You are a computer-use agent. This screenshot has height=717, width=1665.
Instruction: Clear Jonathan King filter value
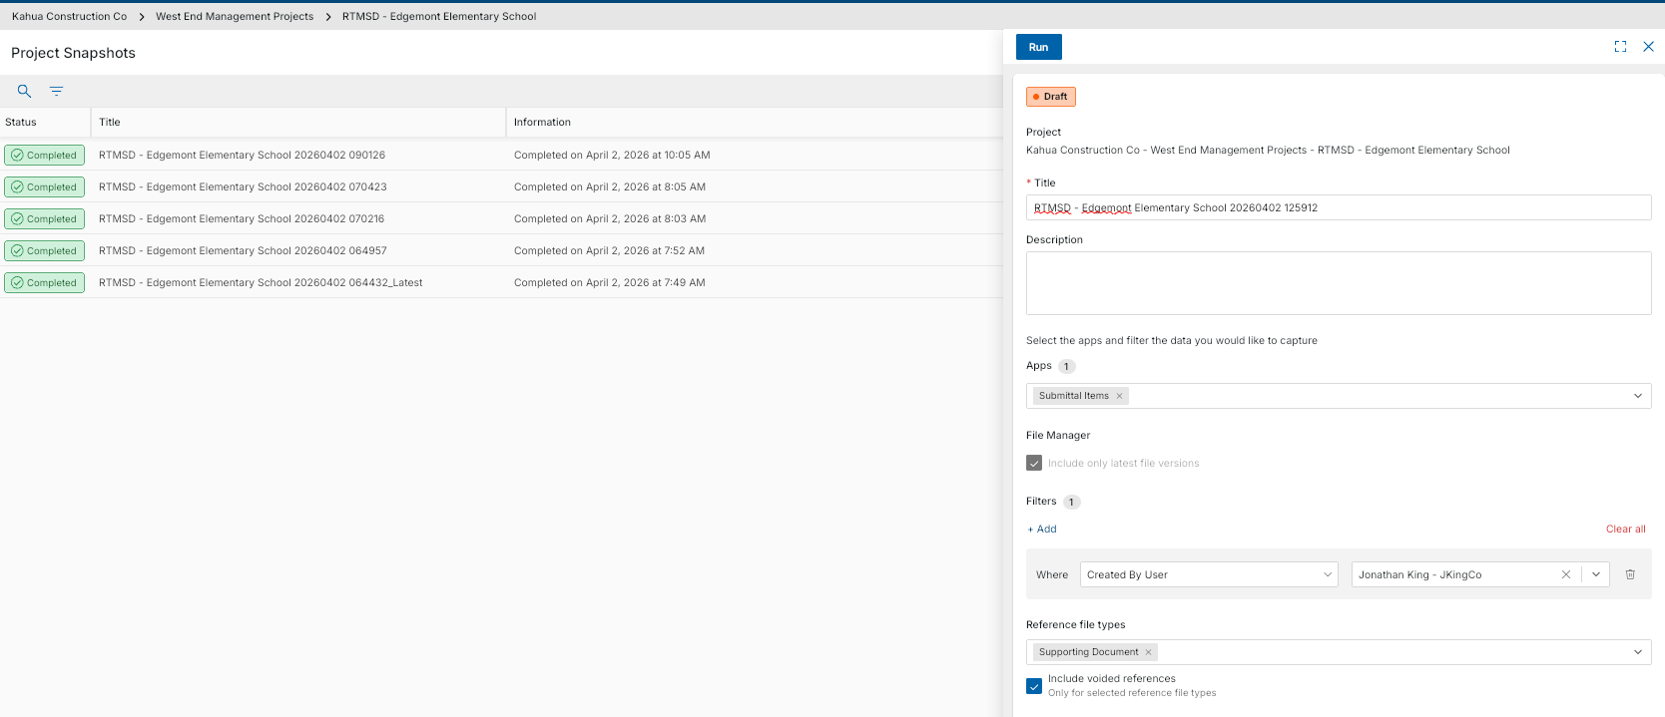pos(1565,574)
